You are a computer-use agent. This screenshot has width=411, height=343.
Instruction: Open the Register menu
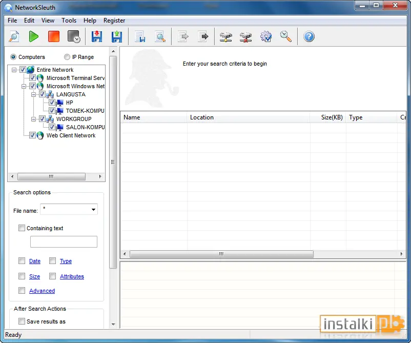pyautogui.click(x=114, y=21)
